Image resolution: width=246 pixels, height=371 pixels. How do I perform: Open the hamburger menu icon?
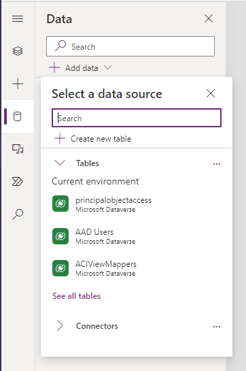(18, 18)
